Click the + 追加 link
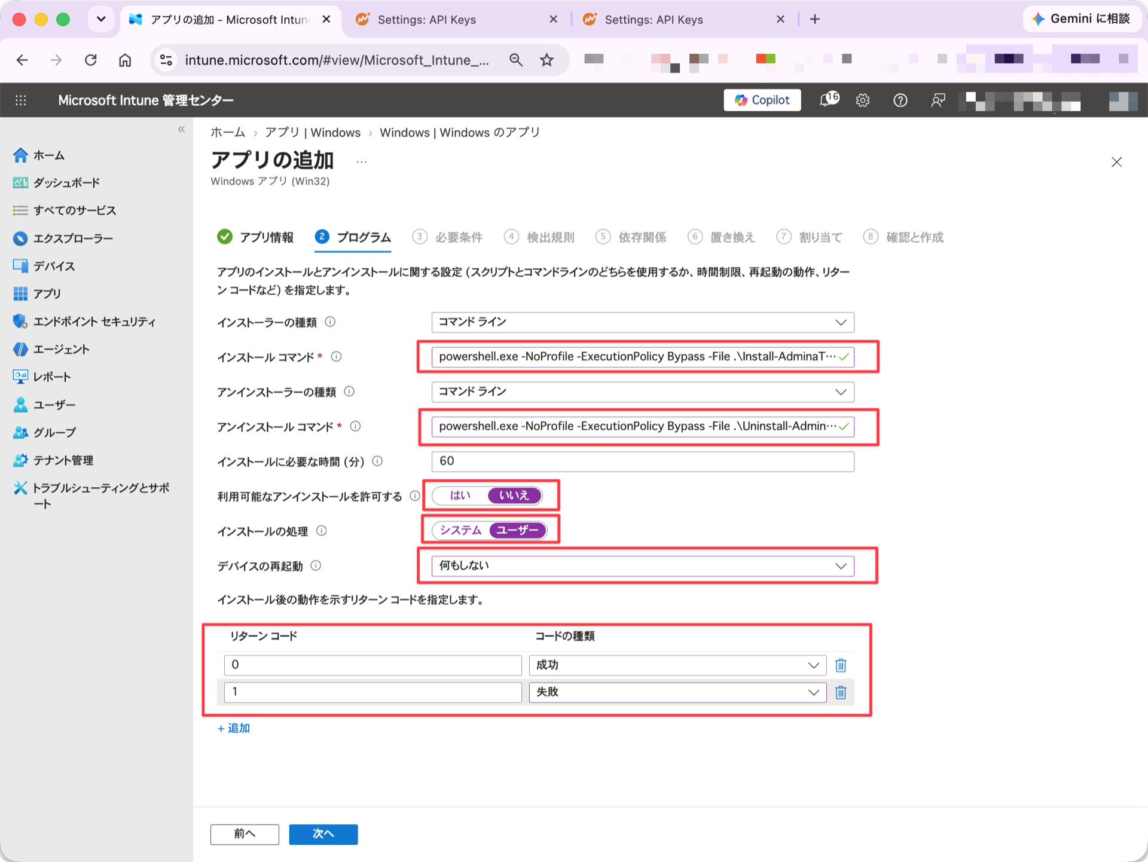The image size is (1148, 862). pyautogui.click(x=234, y=728)
